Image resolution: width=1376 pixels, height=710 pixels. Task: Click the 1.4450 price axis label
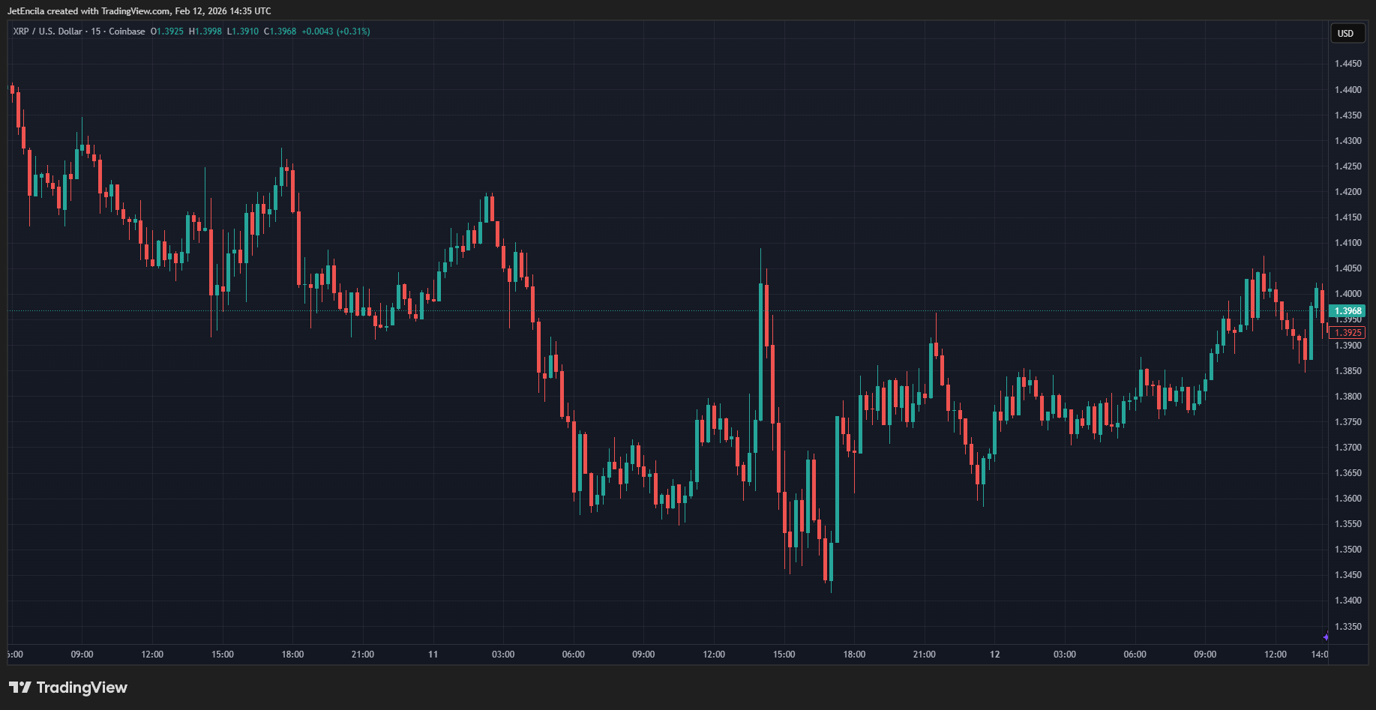[1348, 64]
